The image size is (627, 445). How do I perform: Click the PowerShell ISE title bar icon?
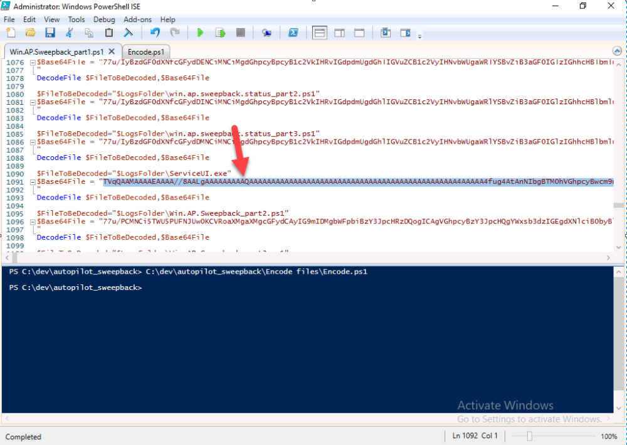6,6
